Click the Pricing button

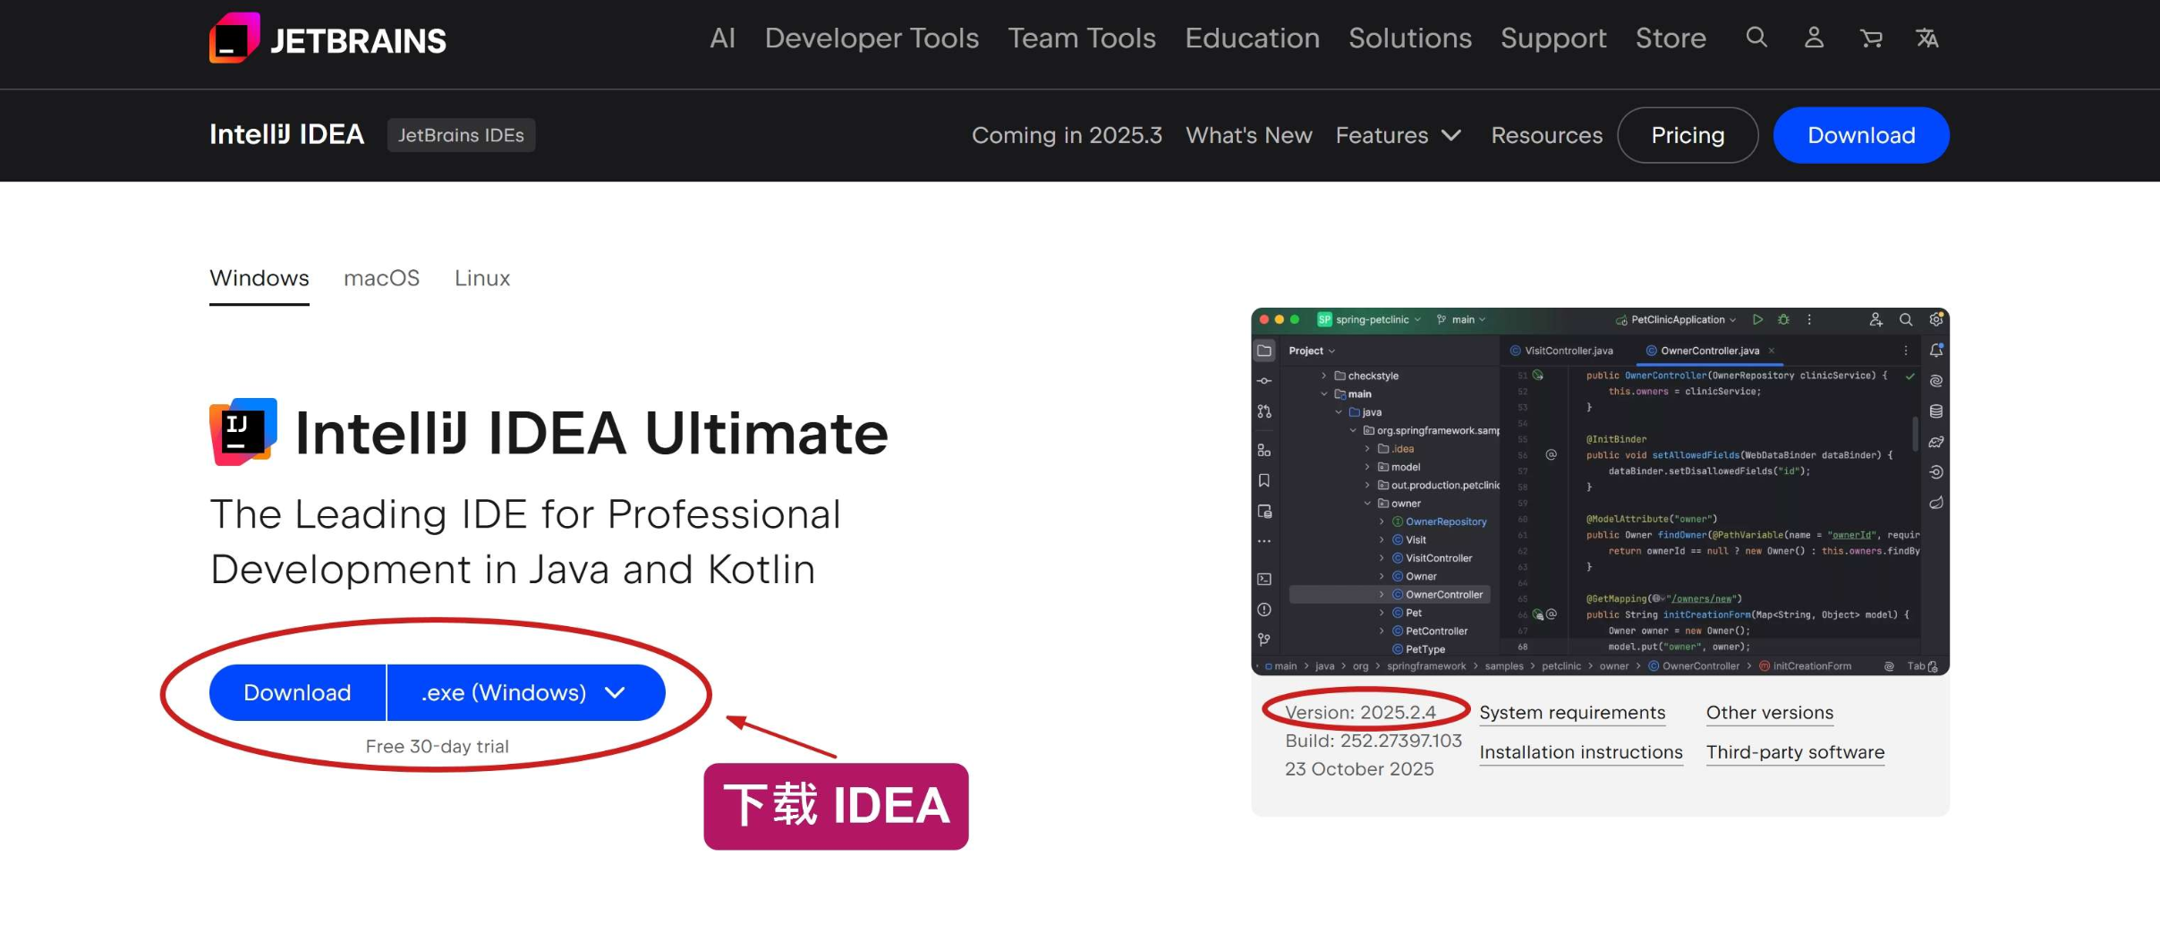[x=1687, y=135]
